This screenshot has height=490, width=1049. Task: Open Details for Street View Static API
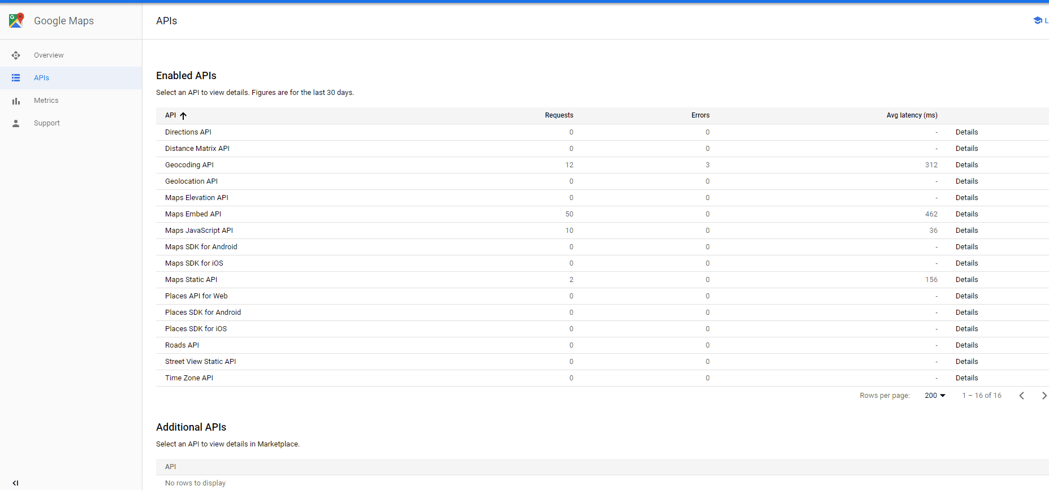(966, 362)
